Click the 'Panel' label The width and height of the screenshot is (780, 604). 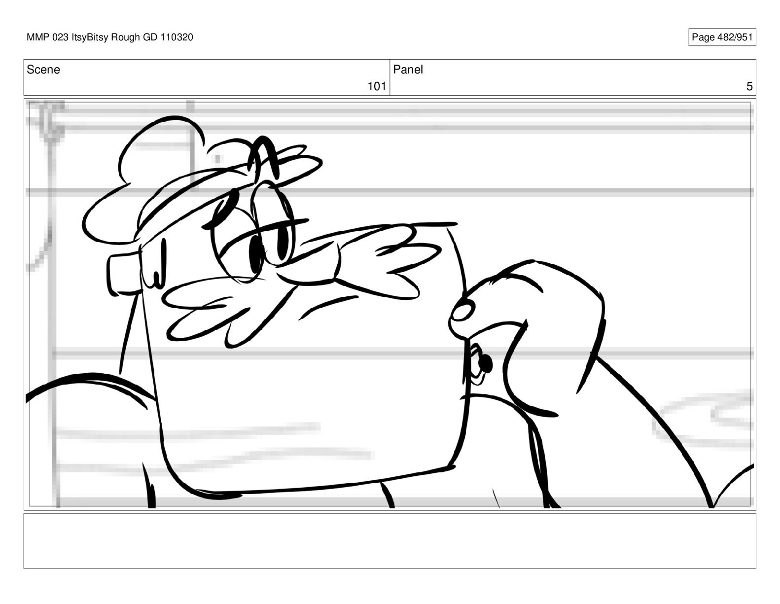[408, 70]
